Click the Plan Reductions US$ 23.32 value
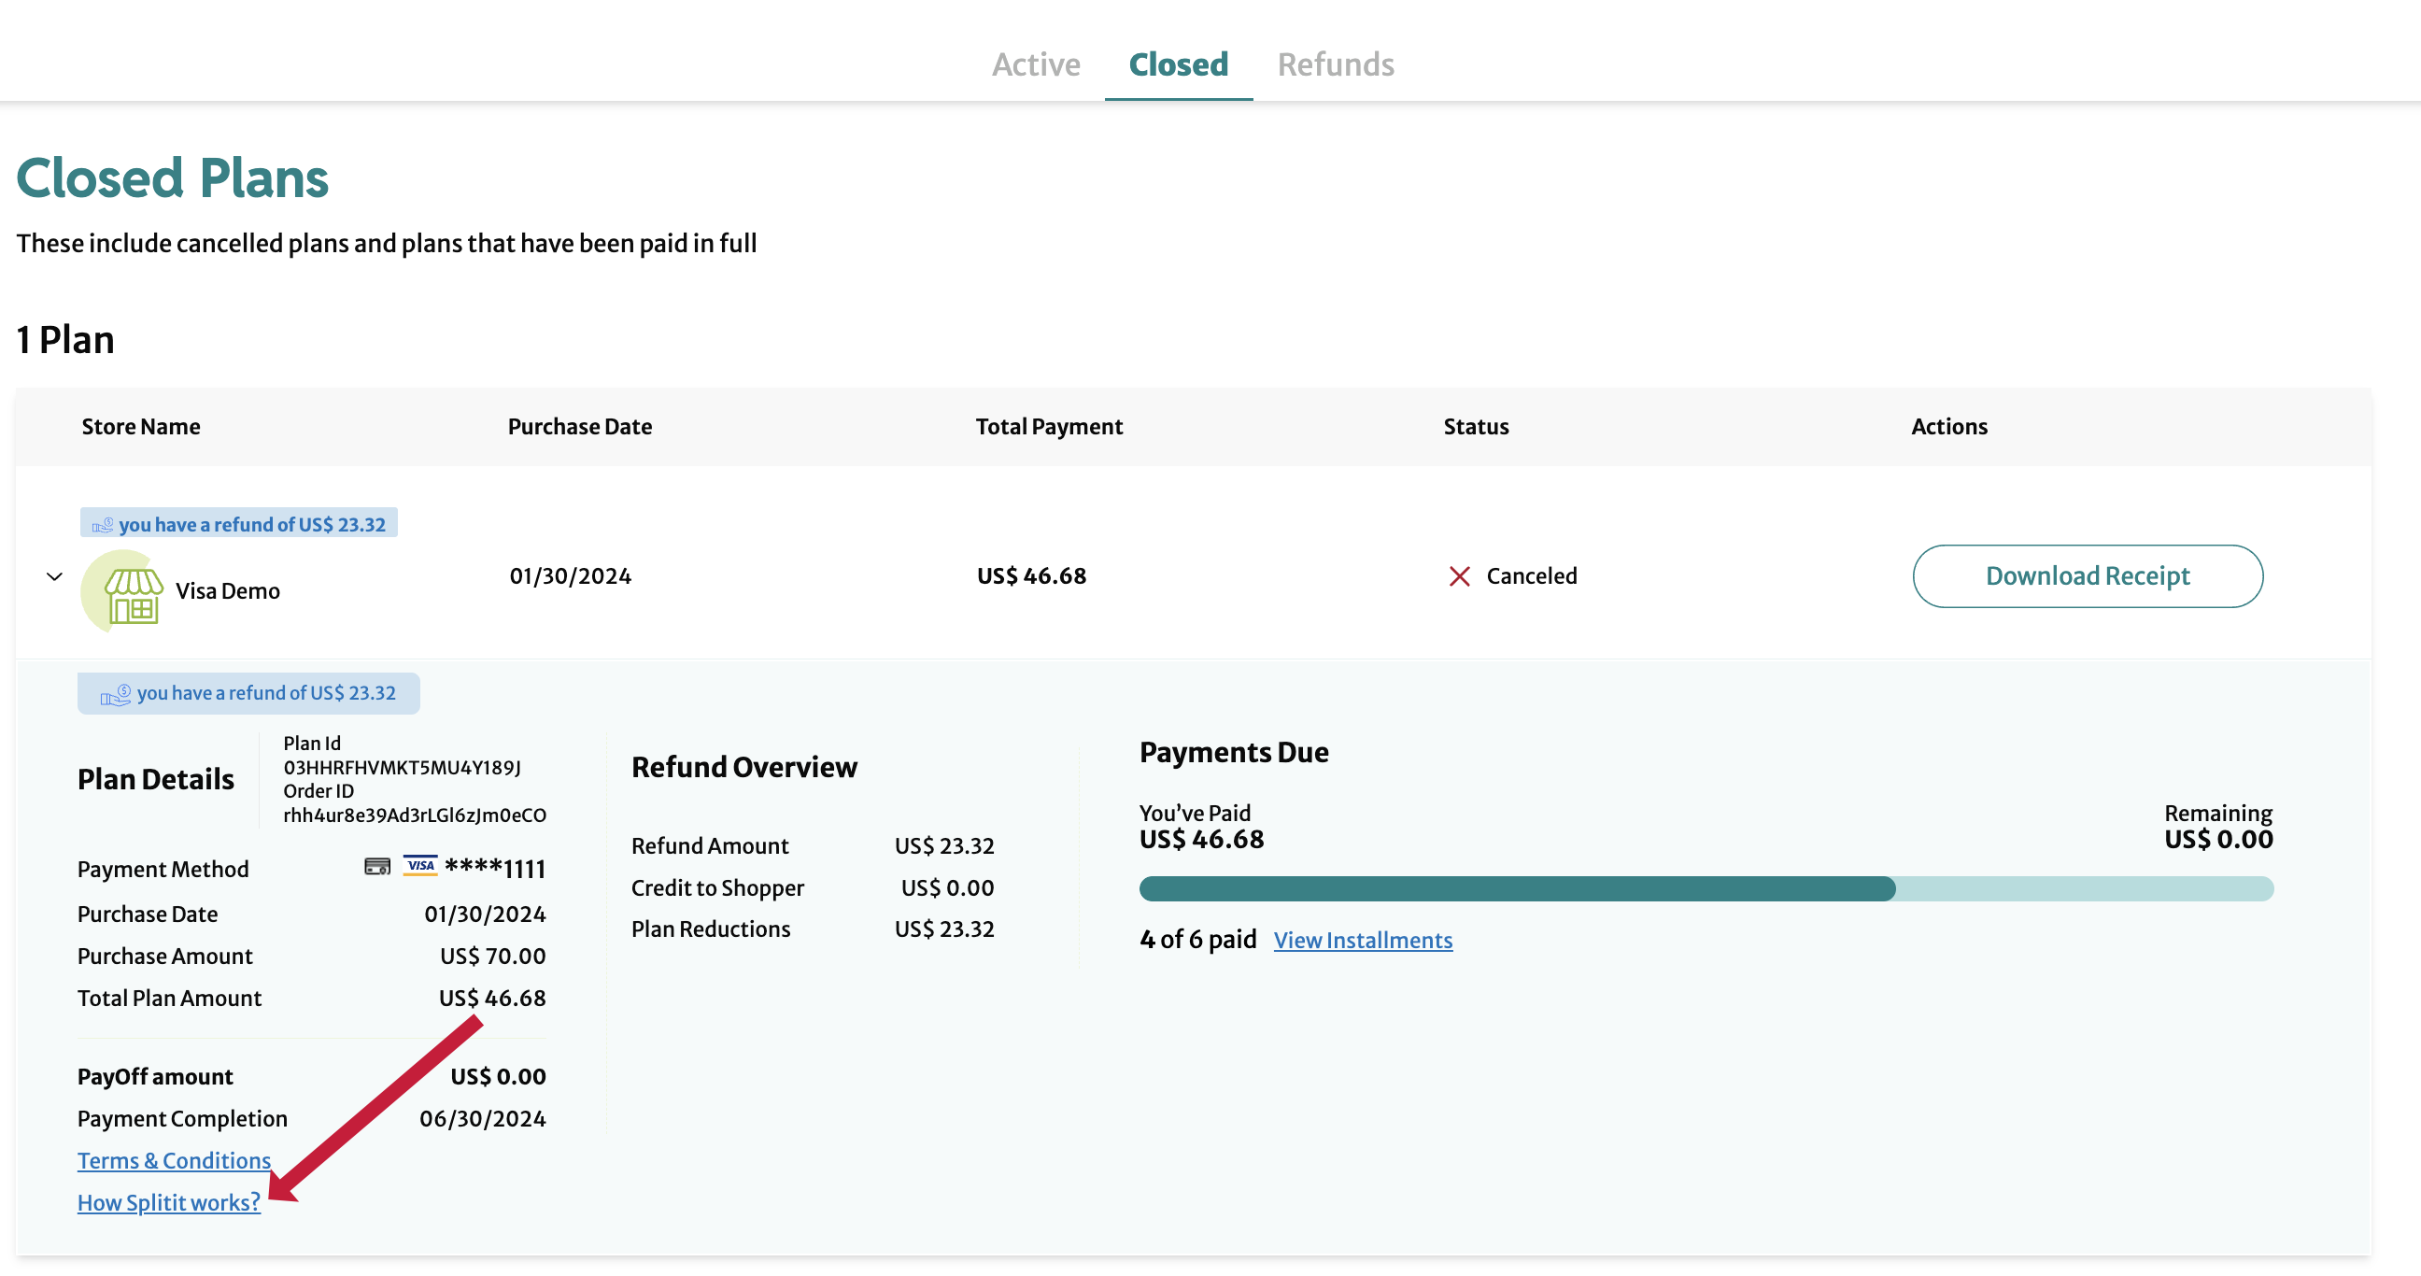This screenshot has height=1276, width=2421. coord(943,929)
